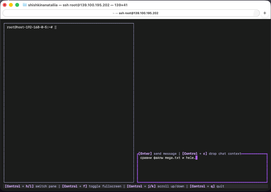The width and height of the screenshot is (271, 192).
Task: Click the [Enter] send message hint
Action: [157, 153]
